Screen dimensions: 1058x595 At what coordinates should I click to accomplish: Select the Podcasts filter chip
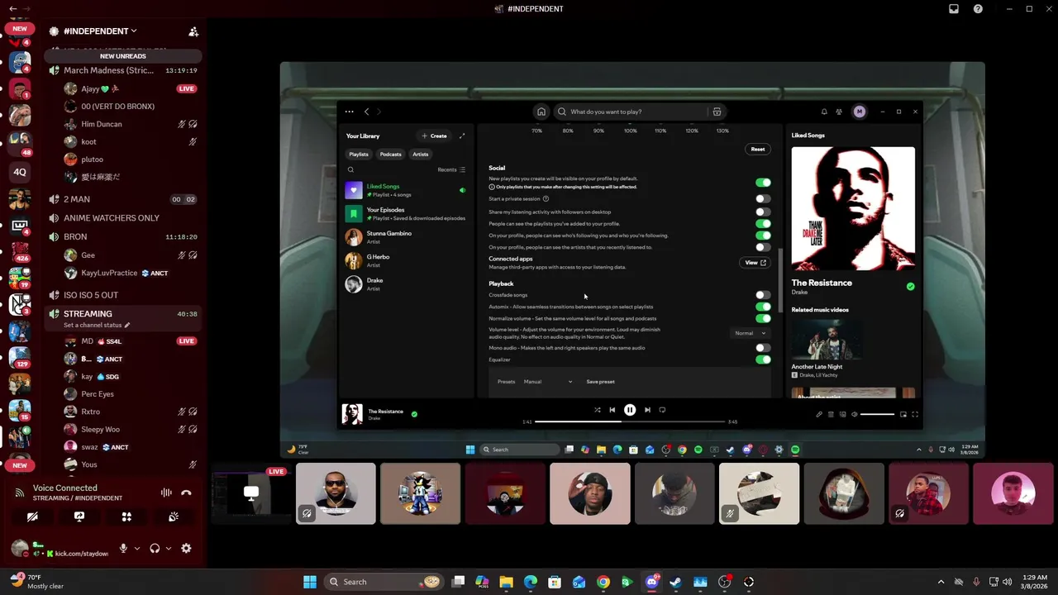pyautogui.click(x=390, y=155)
